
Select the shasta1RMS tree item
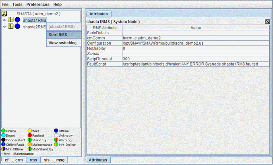click(35, 20)
